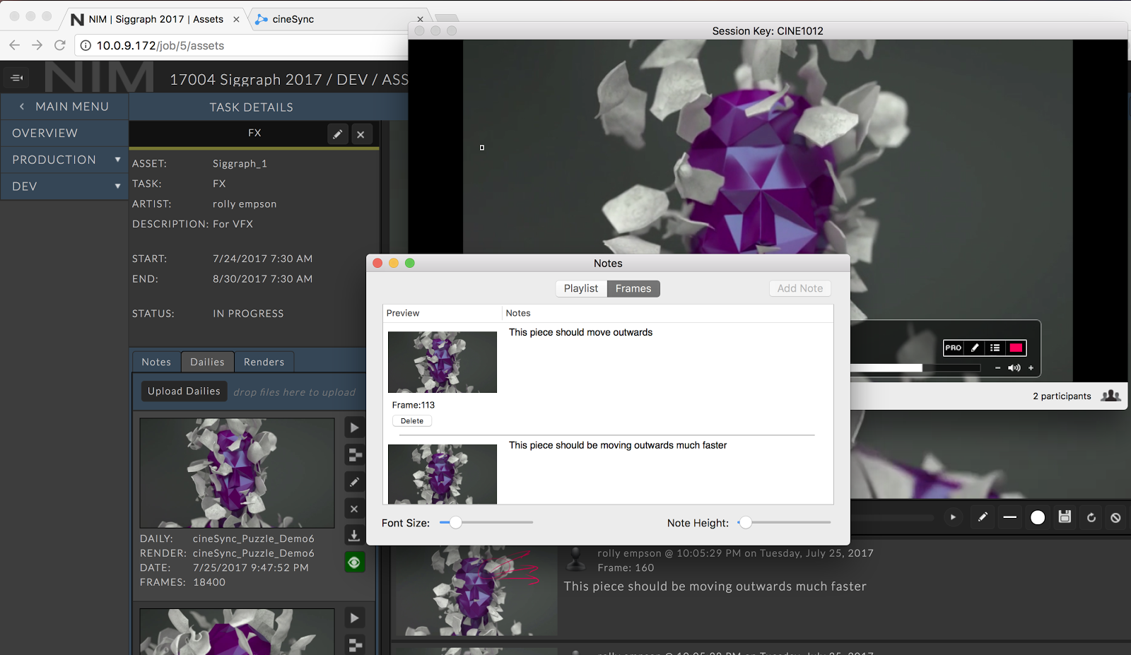Close the cineSync browser tab

click(420, 20)
